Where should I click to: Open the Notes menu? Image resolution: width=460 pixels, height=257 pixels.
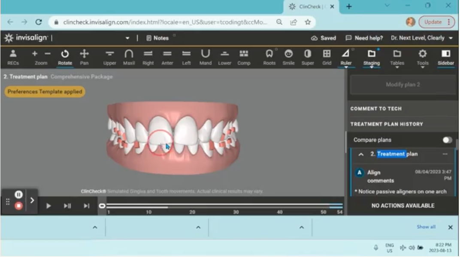pos(157,38)
